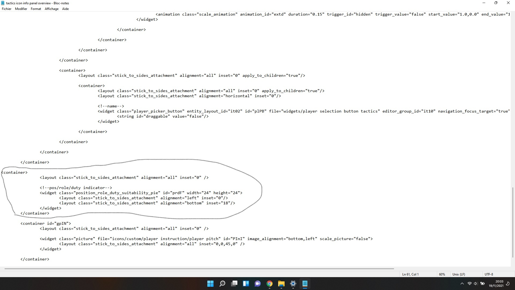Open File Explorer from the taskbar

[x=281, y=284]
